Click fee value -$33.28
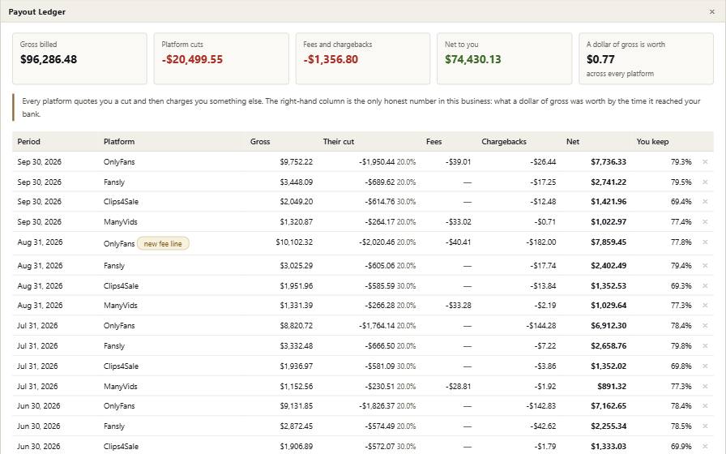Image resolution: width=726 pixels, height=454 pixels. (459, 306)
